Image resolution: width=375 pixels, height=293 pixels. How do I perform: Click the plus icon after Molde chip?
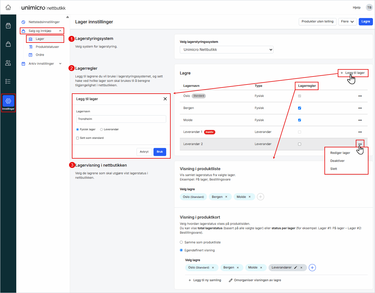point(260,197)
